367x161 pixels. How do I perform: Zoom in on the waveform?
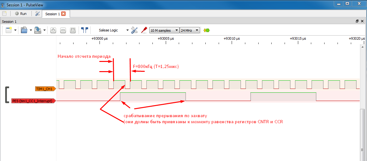[x=53, y=30]
